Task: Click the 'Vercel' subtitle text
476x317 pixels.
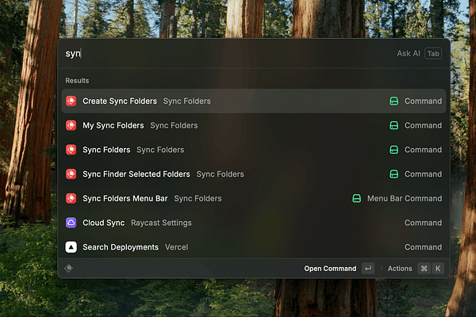Action: pyautogui.click(x=176, y=247)
